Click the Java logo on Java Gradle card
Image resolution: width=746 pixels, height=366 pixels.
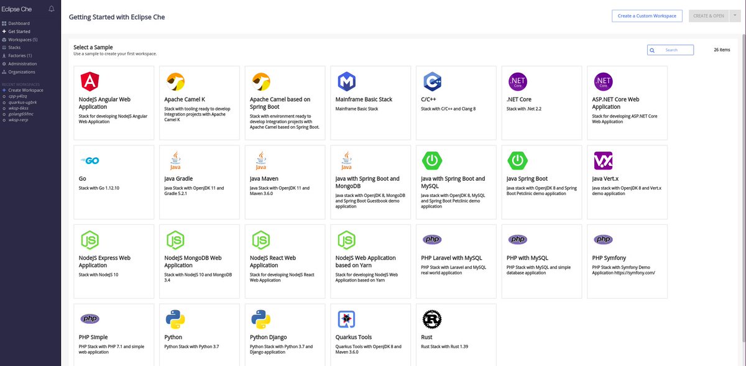(175, 160)
